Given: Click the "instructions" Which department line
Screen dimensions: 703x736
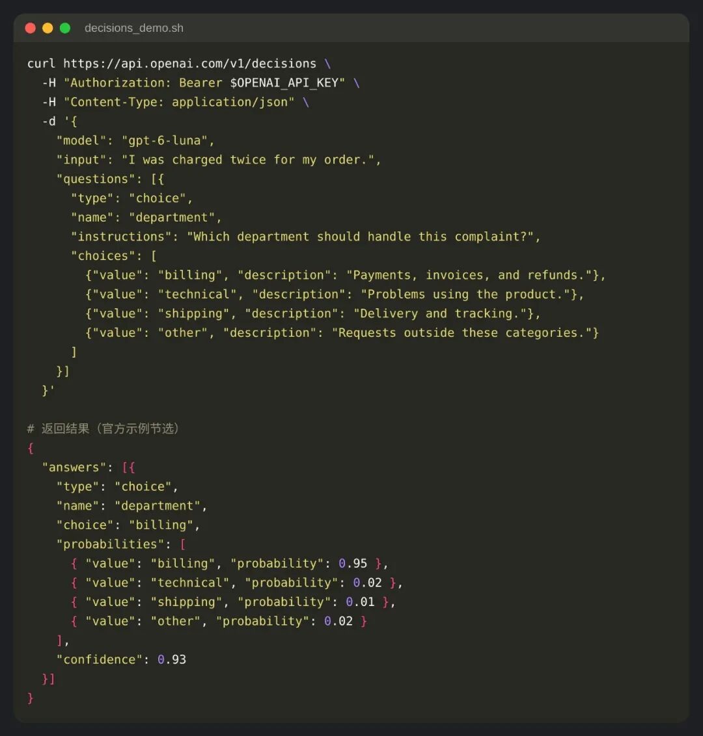Looking at the screenshot, I should (306, 237).
